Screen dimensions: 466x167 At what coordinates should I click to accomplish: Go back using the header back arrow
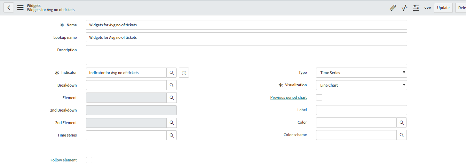[9, 8]
